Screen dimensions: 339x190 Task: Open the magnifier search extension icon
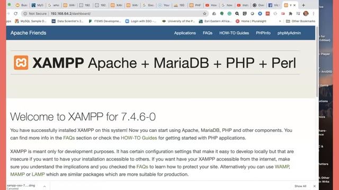(x=237, y=14)
